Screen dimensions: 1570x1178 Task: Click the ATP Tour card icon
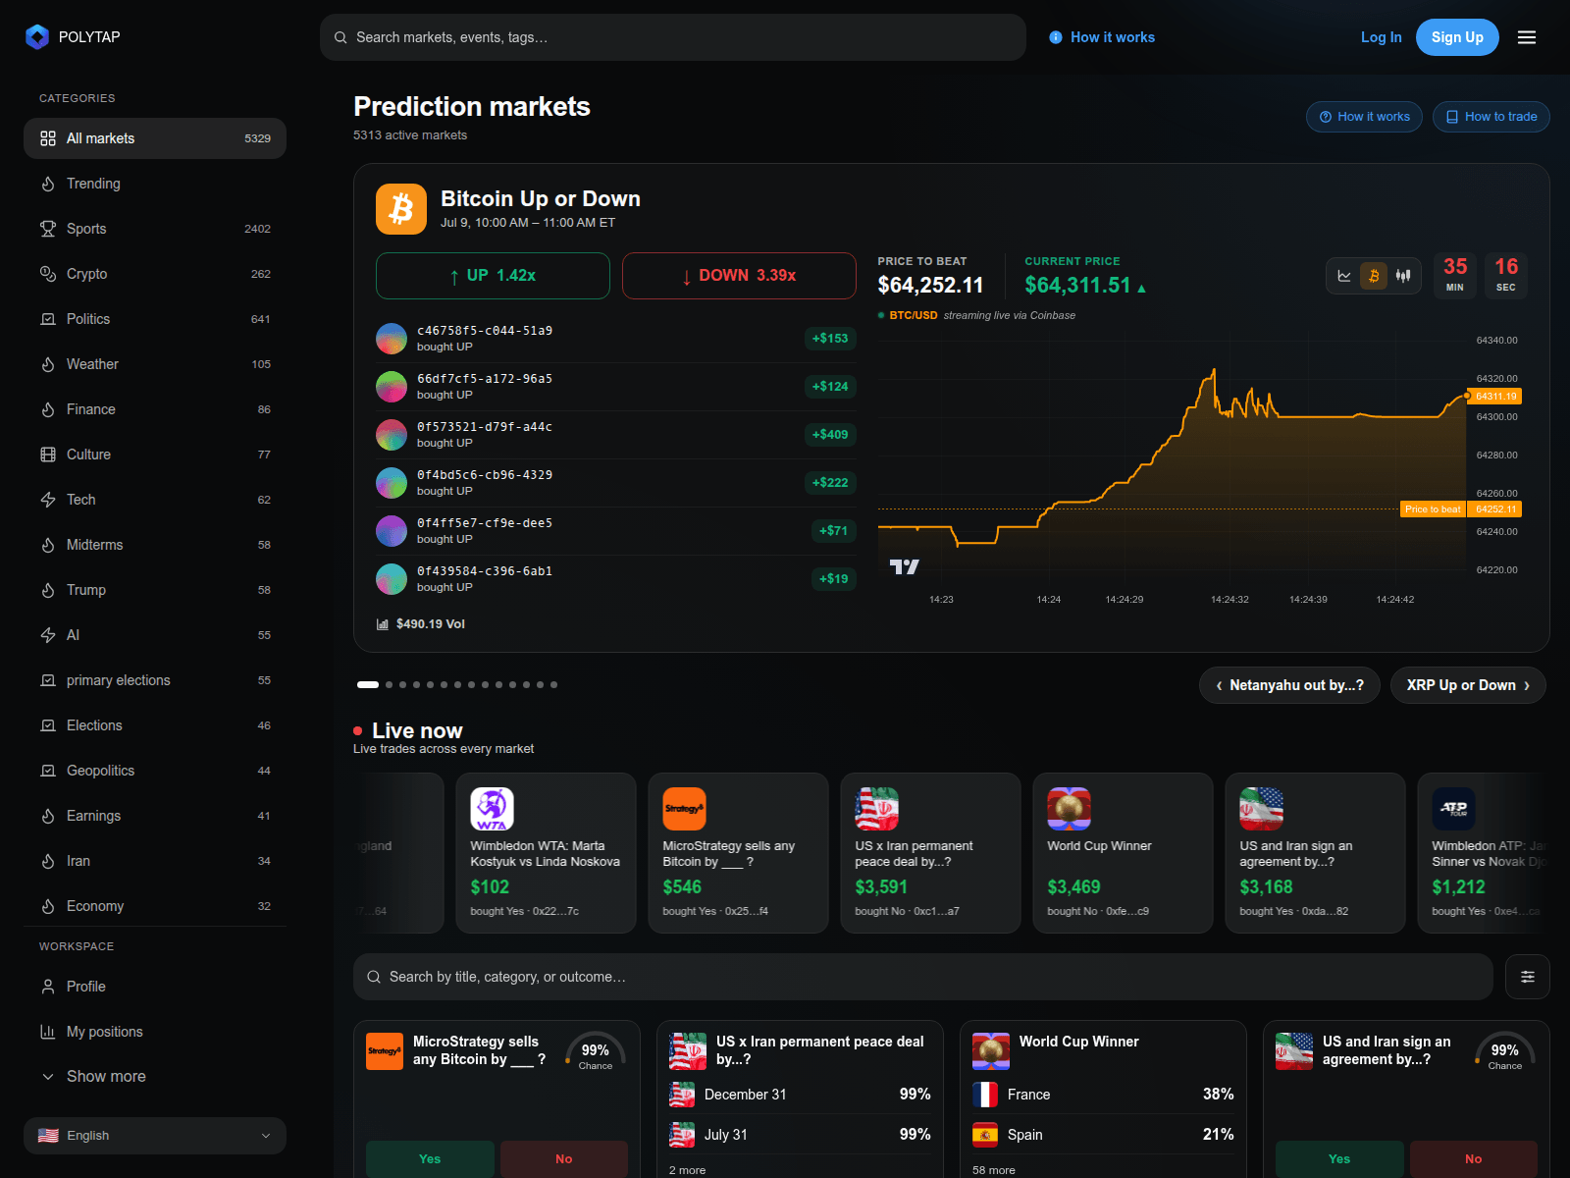[x=1453, y=809]
